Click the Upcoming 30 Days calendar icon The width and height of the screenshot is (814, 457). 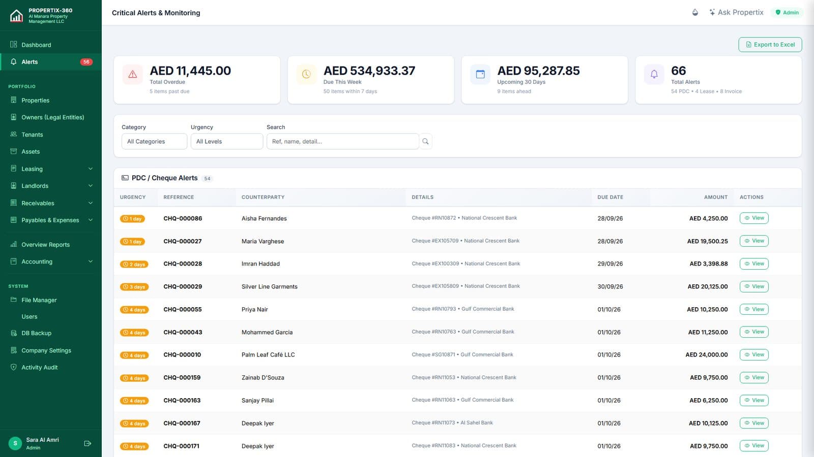pos(480,74)
